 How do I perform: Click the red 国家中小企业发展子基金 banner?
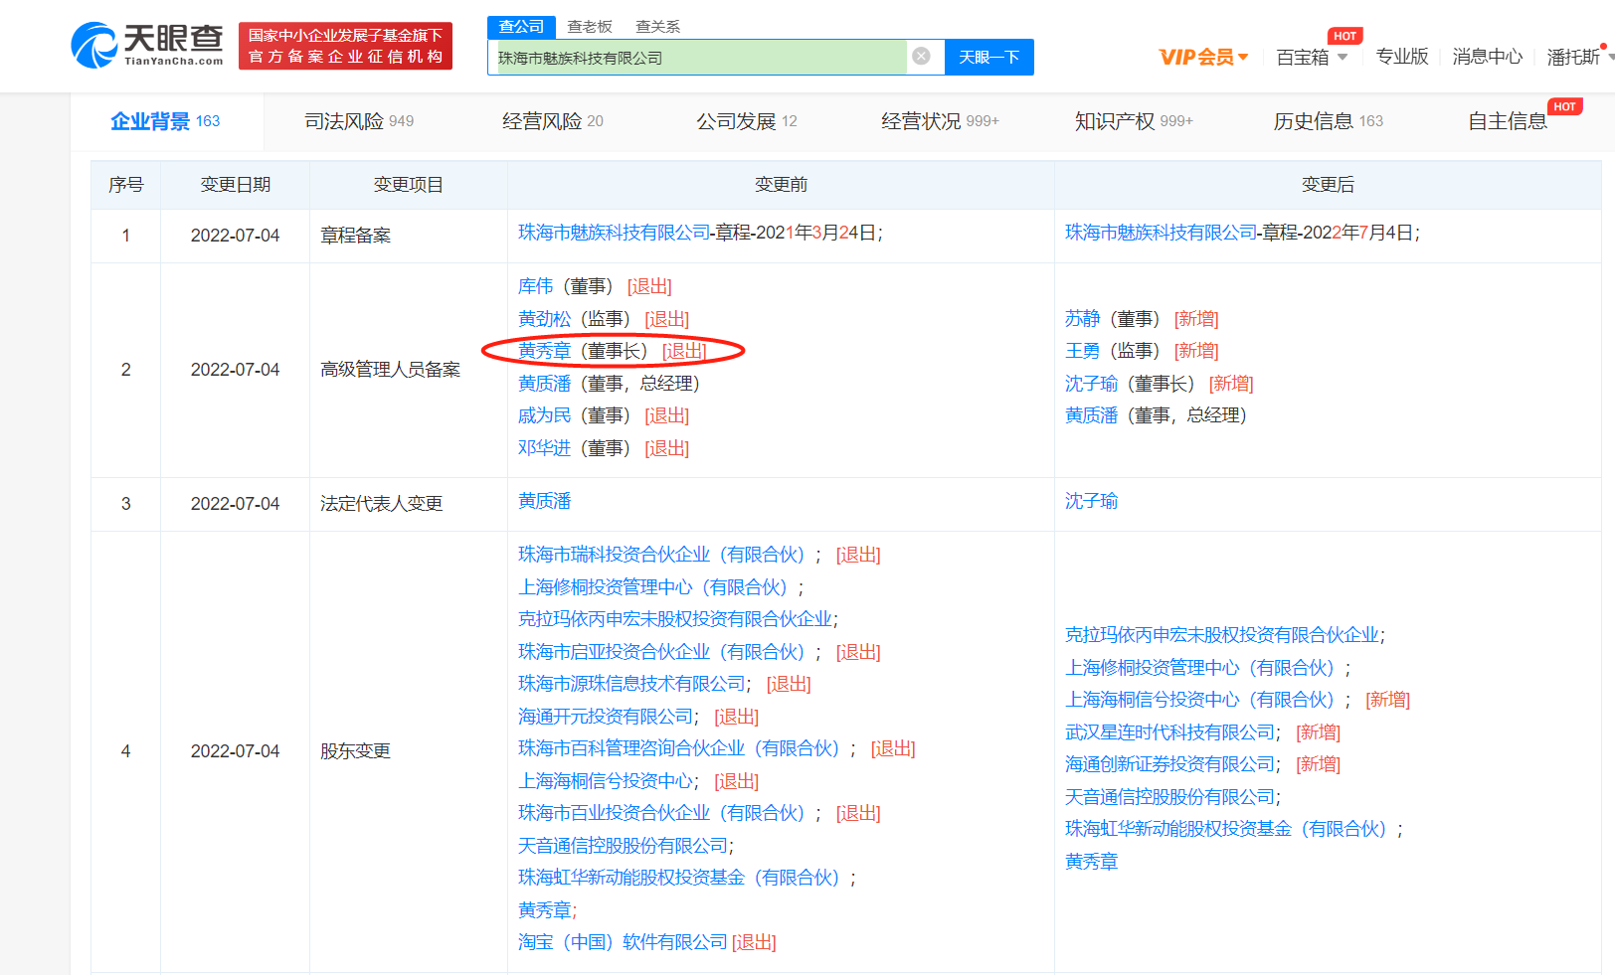[345, 46]
